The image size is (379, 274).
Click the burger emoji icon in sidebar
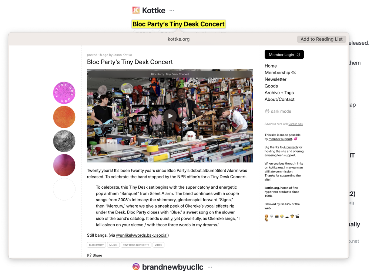[x=266, y=216]
